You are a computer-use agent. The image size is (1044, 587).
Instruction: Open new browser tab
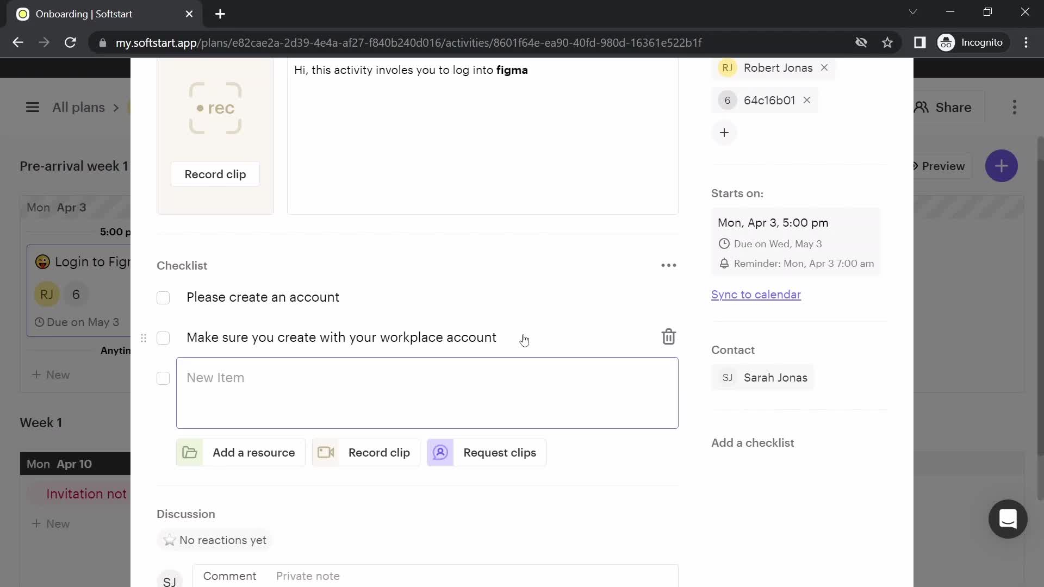tap(220, 14)
